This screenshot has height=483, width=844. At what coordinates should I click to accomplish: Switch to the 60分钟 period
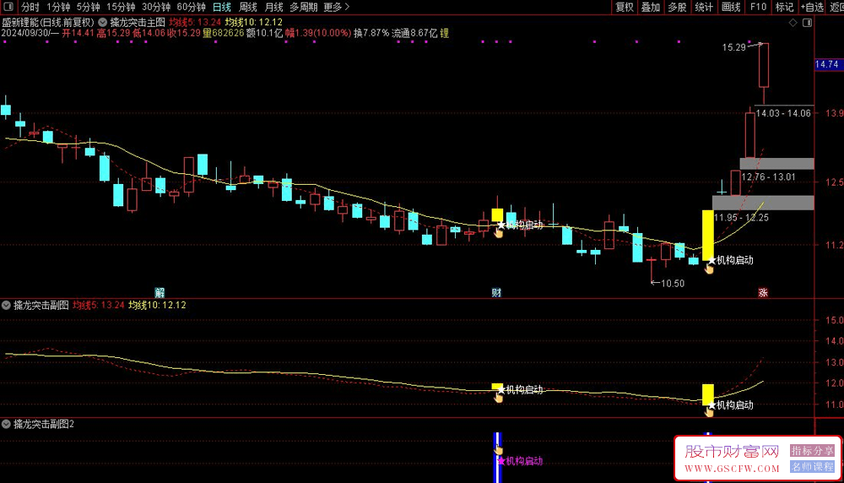(191, 7)
